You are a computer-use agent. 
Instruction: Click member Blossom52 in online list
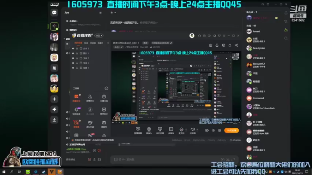click(x=259, y=65)
